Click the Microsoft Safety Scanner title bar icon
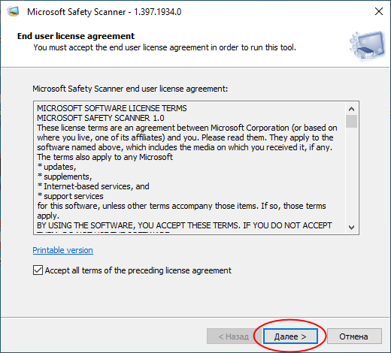 13,11
